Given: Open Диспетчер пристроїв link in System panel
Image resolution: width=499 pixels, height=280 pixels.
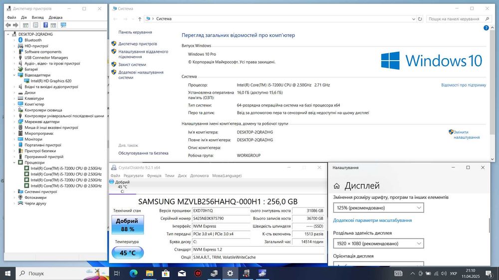Looking at the screenshot, I should (138, 44).
